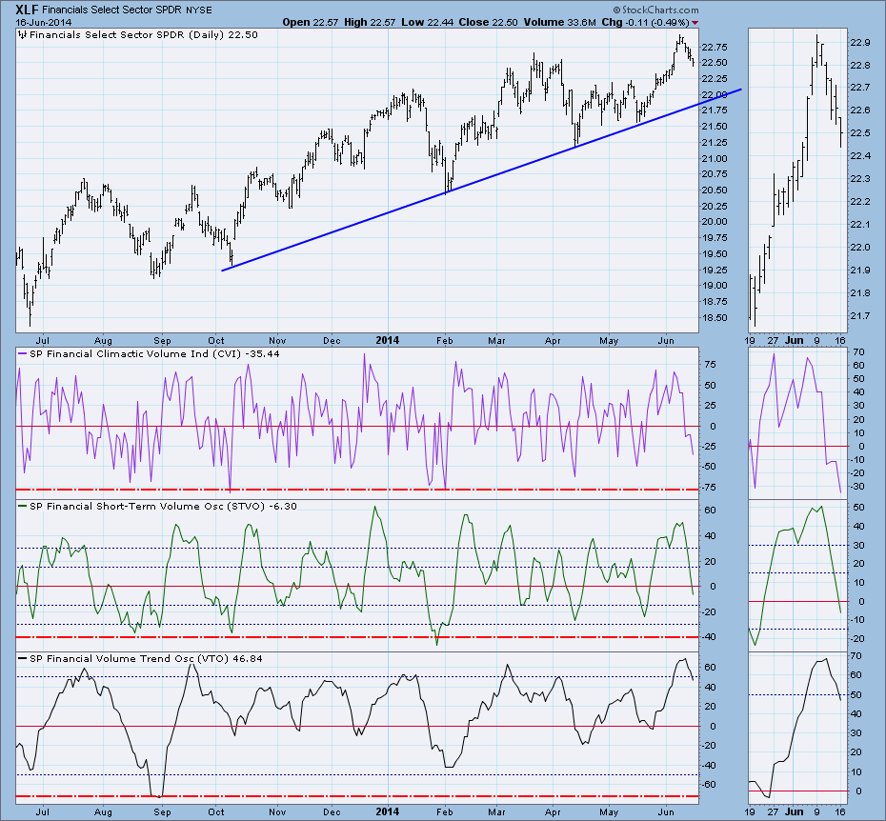This screenshot has width=886, height=821.
Task: Click the Close 22.50 value
Action: [x=488, y=22]
